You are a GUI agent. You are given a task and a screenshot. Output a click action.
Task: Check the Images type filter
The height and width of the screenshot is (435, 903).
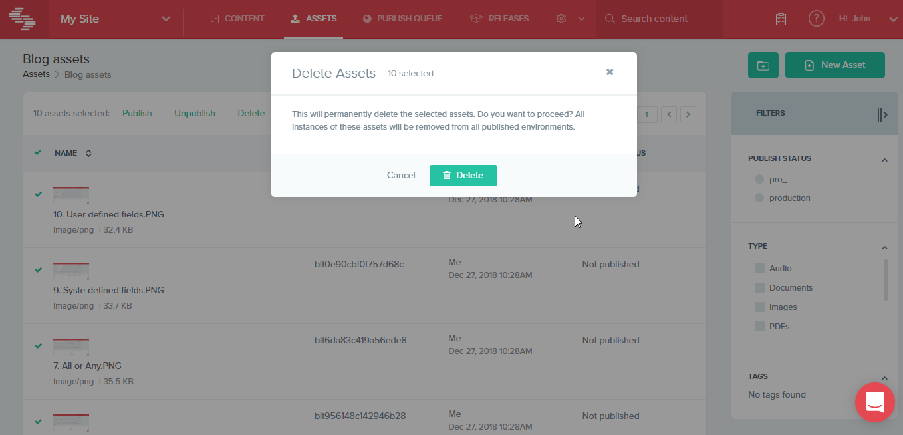coord(759,307)
